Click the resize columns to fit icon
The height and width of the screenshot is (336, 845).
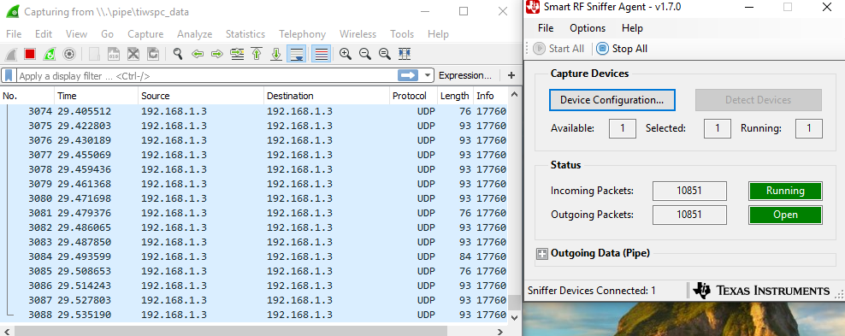(405, 54)
